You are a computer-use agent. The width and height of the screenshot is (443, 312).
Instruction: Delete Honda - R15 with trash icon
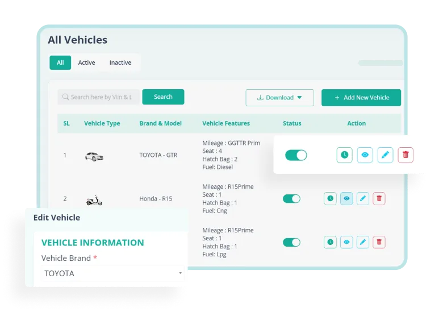pos(379,198)
